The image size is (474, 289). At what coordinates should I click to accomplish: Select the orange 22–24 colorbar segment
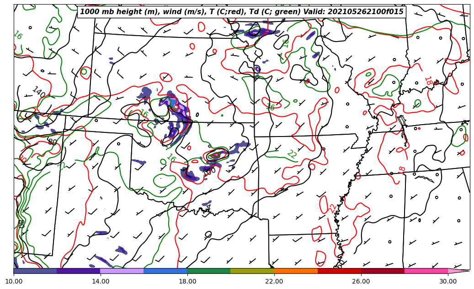pyautogui.click(x=296, y=271)
